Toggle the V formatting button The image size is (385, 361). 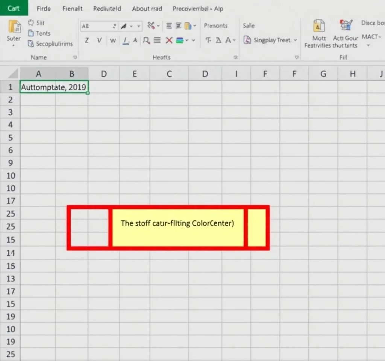click(x=99, y=40)
